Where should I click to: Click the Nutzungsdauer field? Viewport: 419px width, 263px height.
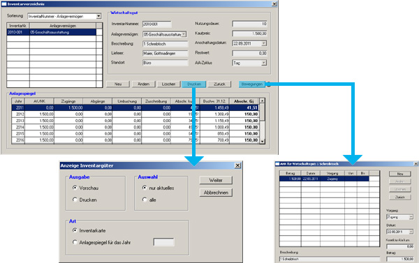click(249, 24)
